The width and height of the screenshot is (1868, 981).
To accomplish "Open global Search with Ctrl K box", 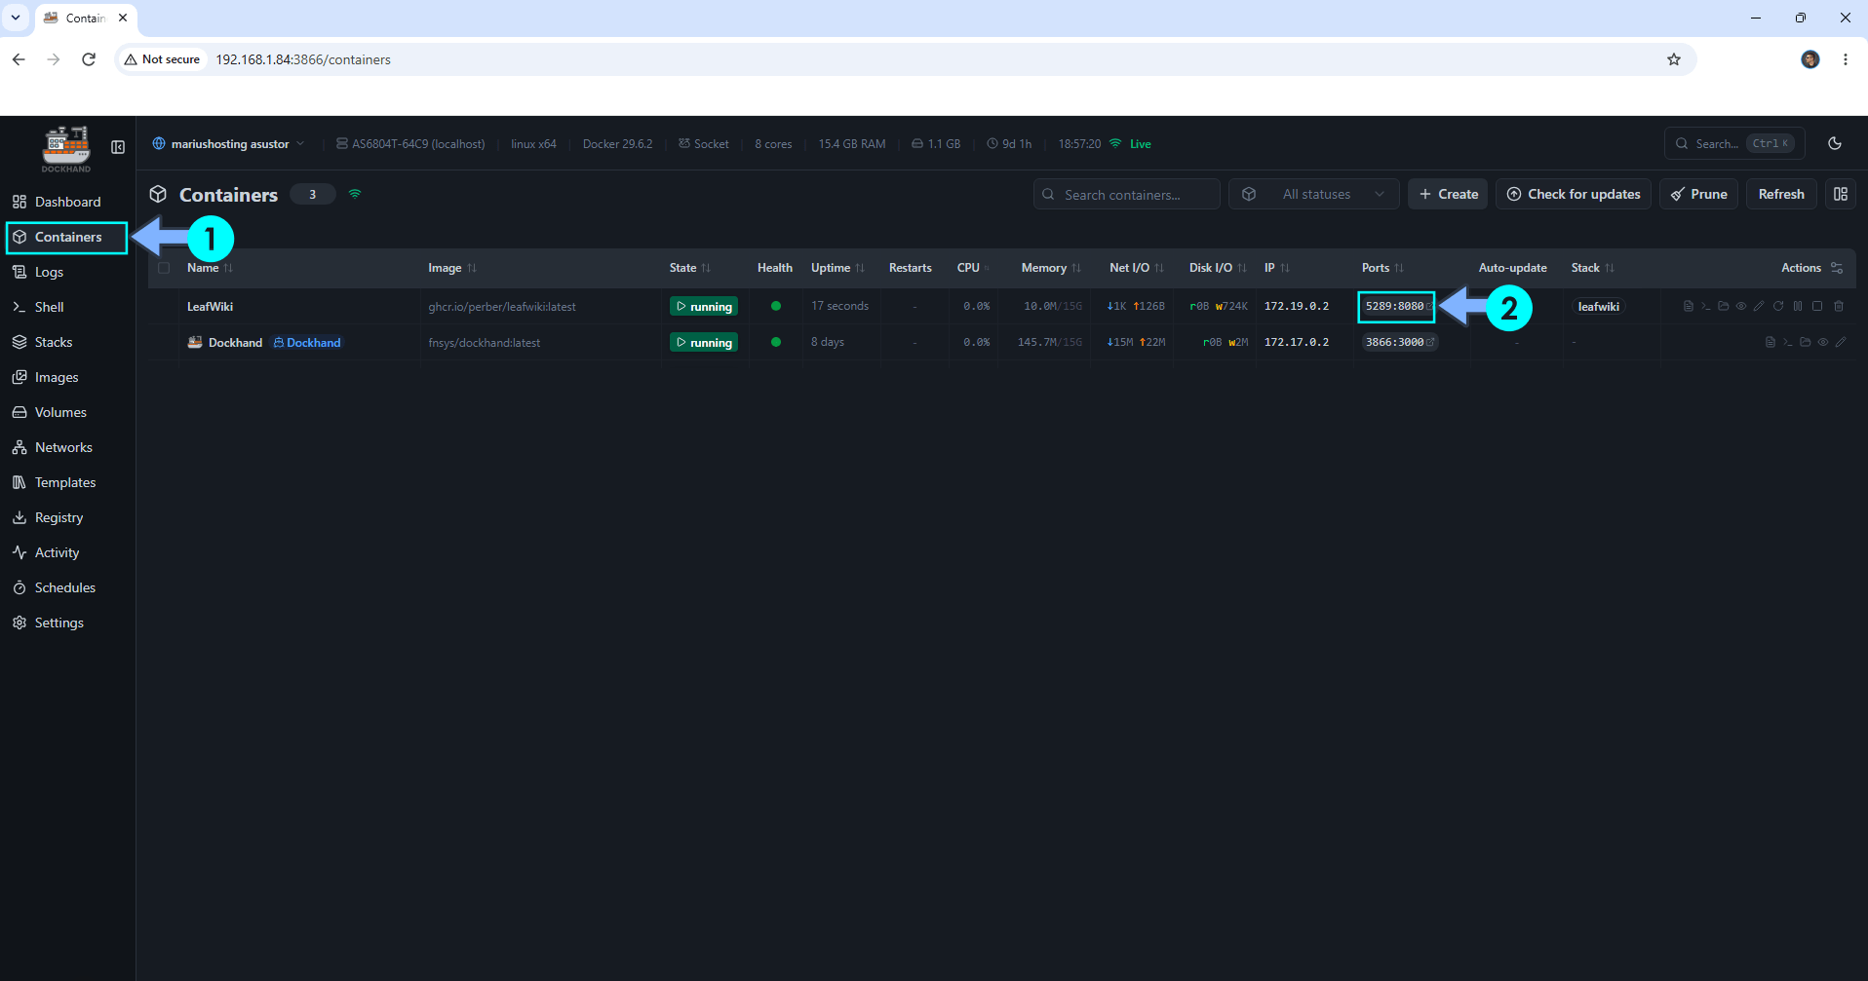I will click(x=1734, y=143).
